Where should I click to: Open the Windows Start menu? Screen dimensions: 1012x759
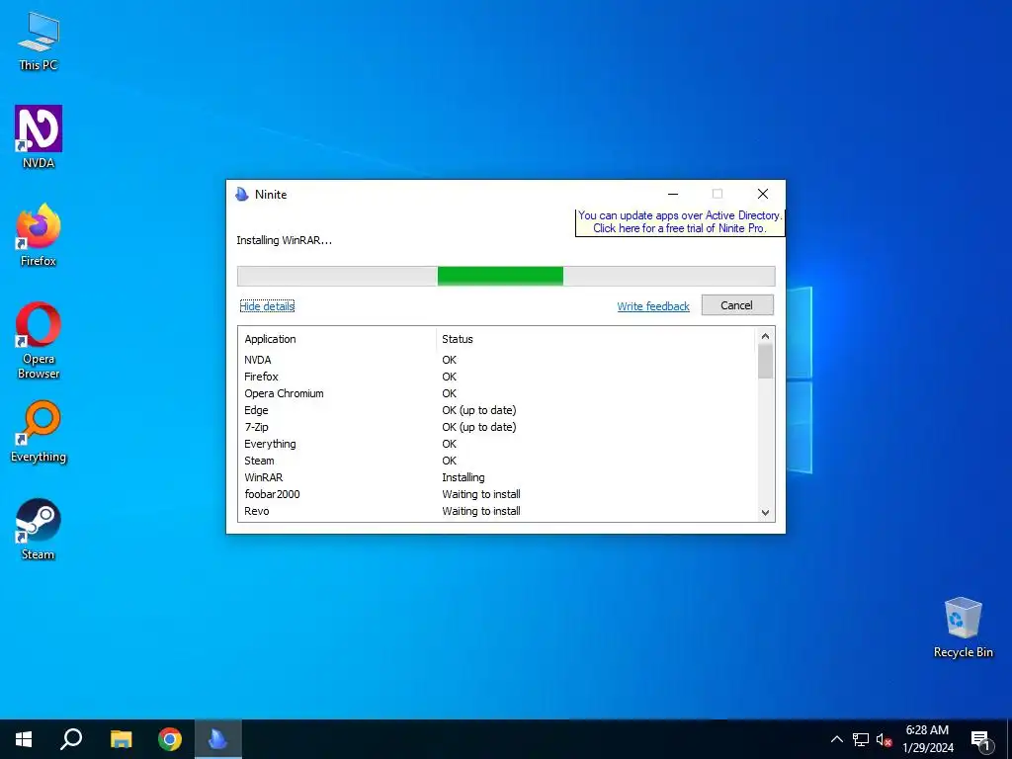24,739
